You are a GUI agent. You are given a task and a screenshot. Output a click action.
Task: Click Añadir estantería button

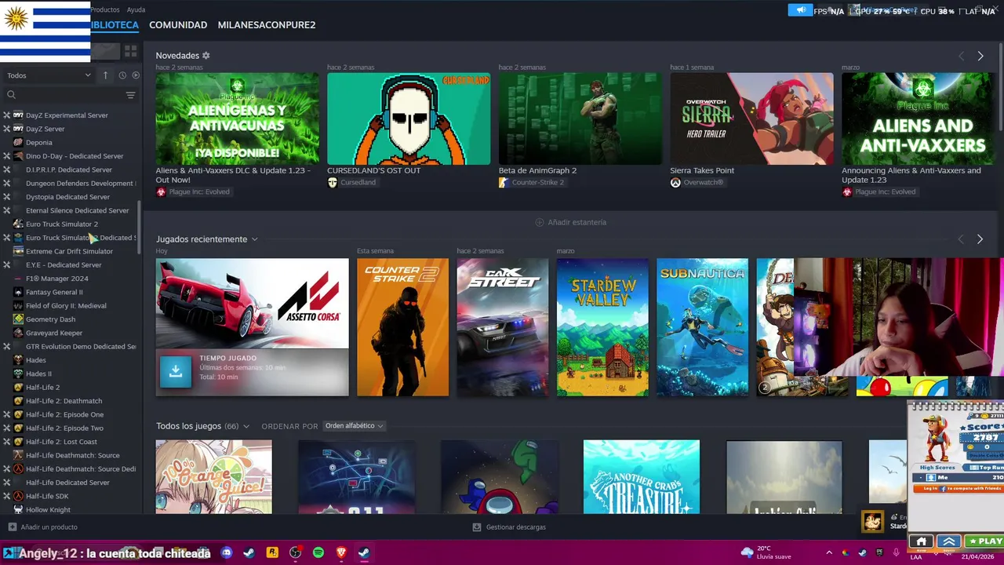570,222
